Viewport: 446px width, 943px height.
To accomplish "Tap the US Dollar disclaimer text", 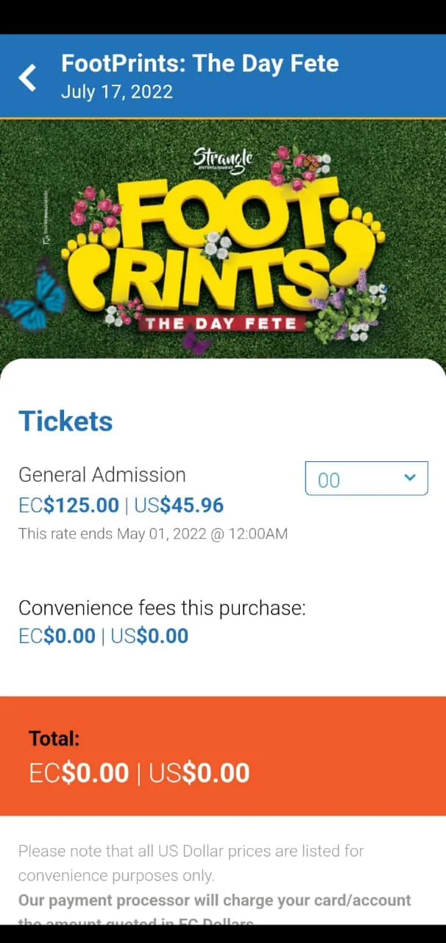I will coord(190,863).
